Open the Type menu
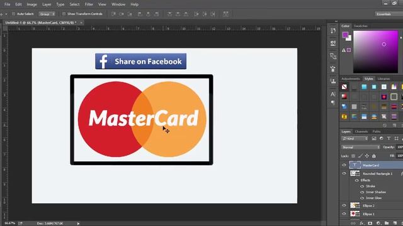The image size is (403, 226). [60, 4]
